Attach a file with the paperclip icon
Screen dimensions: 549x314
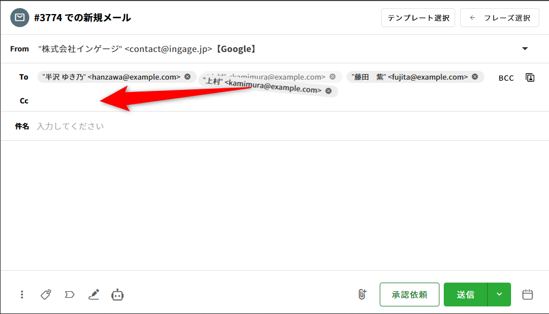pyautogui.click(x=362, y=295)
